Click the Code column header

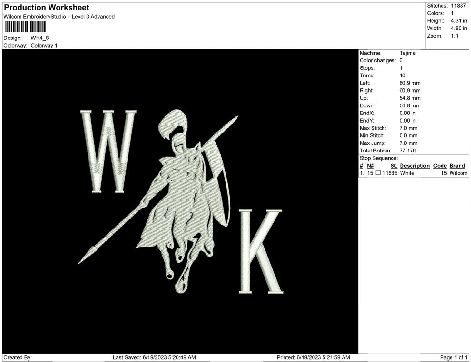coord(440,166)
